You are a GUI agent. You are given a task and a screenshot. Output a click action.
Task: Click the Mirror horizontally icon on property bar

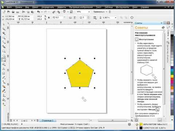(70, 17)
